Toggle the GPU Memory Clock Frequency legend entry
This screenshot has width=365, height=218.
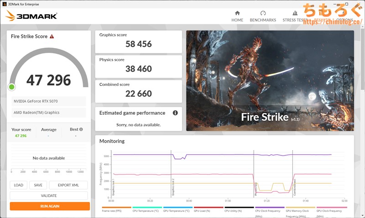click(x=300, y=212)
